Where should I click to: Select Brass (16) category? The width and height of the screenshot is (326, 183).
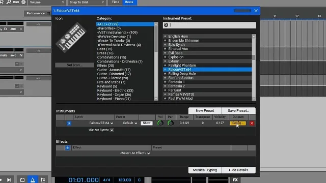105,53
